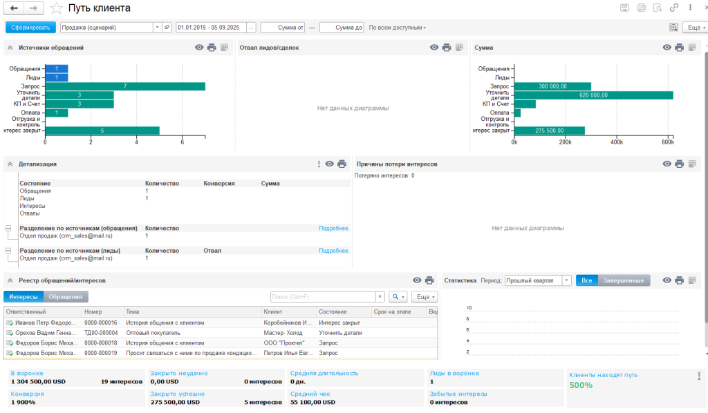Click the save icon in top-right toolbar

click(624, 8)
